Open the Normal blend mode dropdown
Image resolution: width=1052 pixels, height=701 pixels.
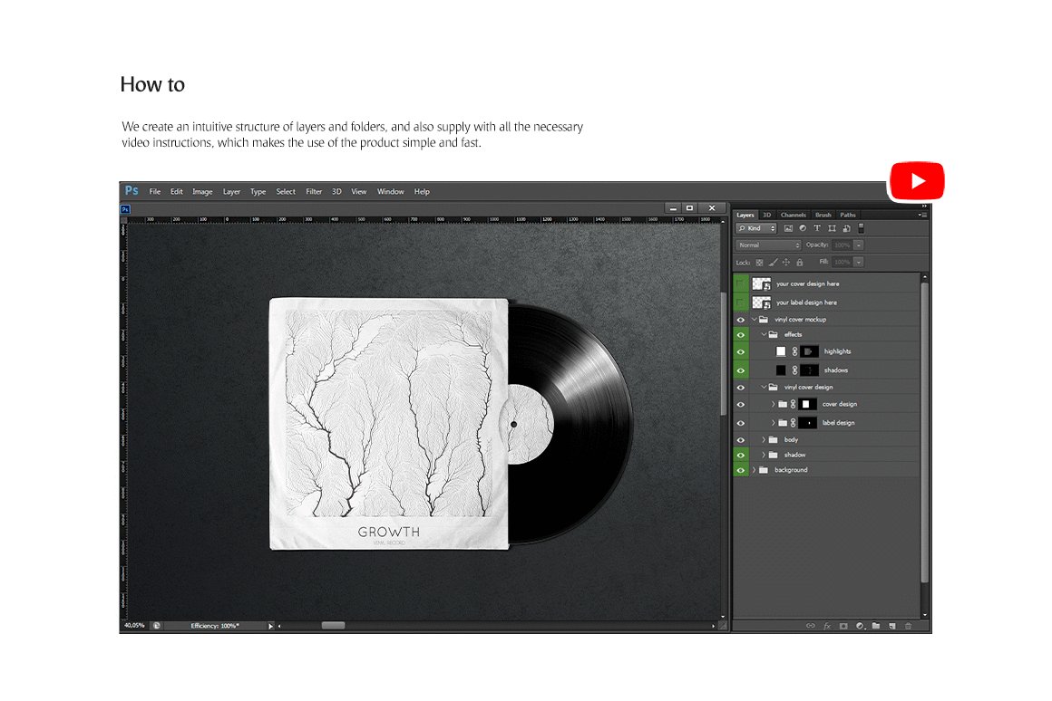[x=768, y=245]
